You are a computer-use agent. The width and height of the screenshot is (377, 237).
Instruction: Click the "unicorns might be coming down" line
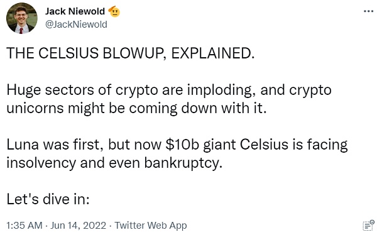tap(136, 108)
